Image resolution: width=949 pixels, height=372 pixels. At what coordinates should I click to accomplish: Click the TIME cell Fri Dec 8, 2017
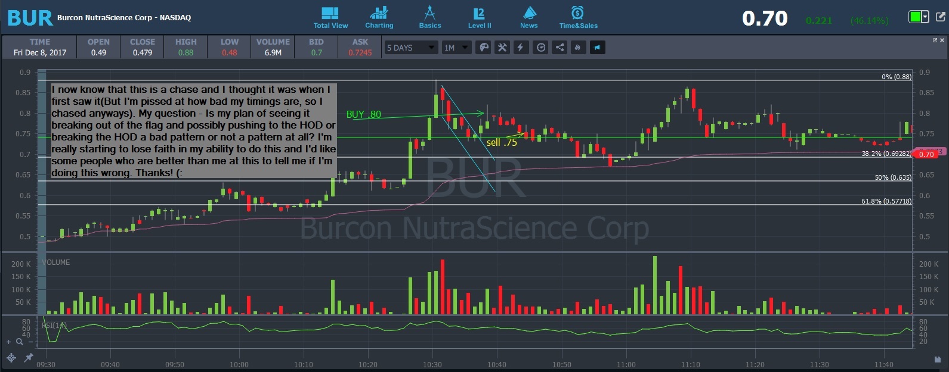click(x=40, y=52)
